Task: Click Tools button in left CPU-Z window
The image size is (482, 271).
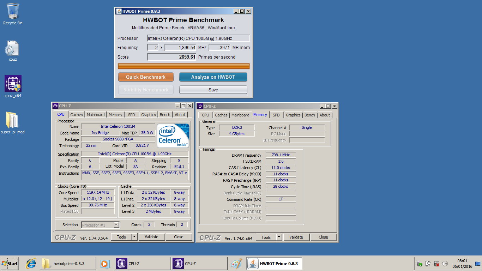Action: click(121, 237)
